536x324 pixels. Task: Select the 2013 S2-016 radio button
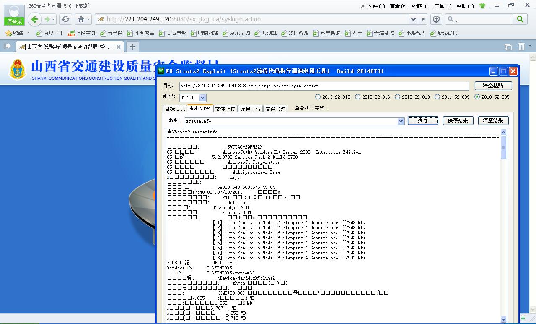[x=357, y=97]
